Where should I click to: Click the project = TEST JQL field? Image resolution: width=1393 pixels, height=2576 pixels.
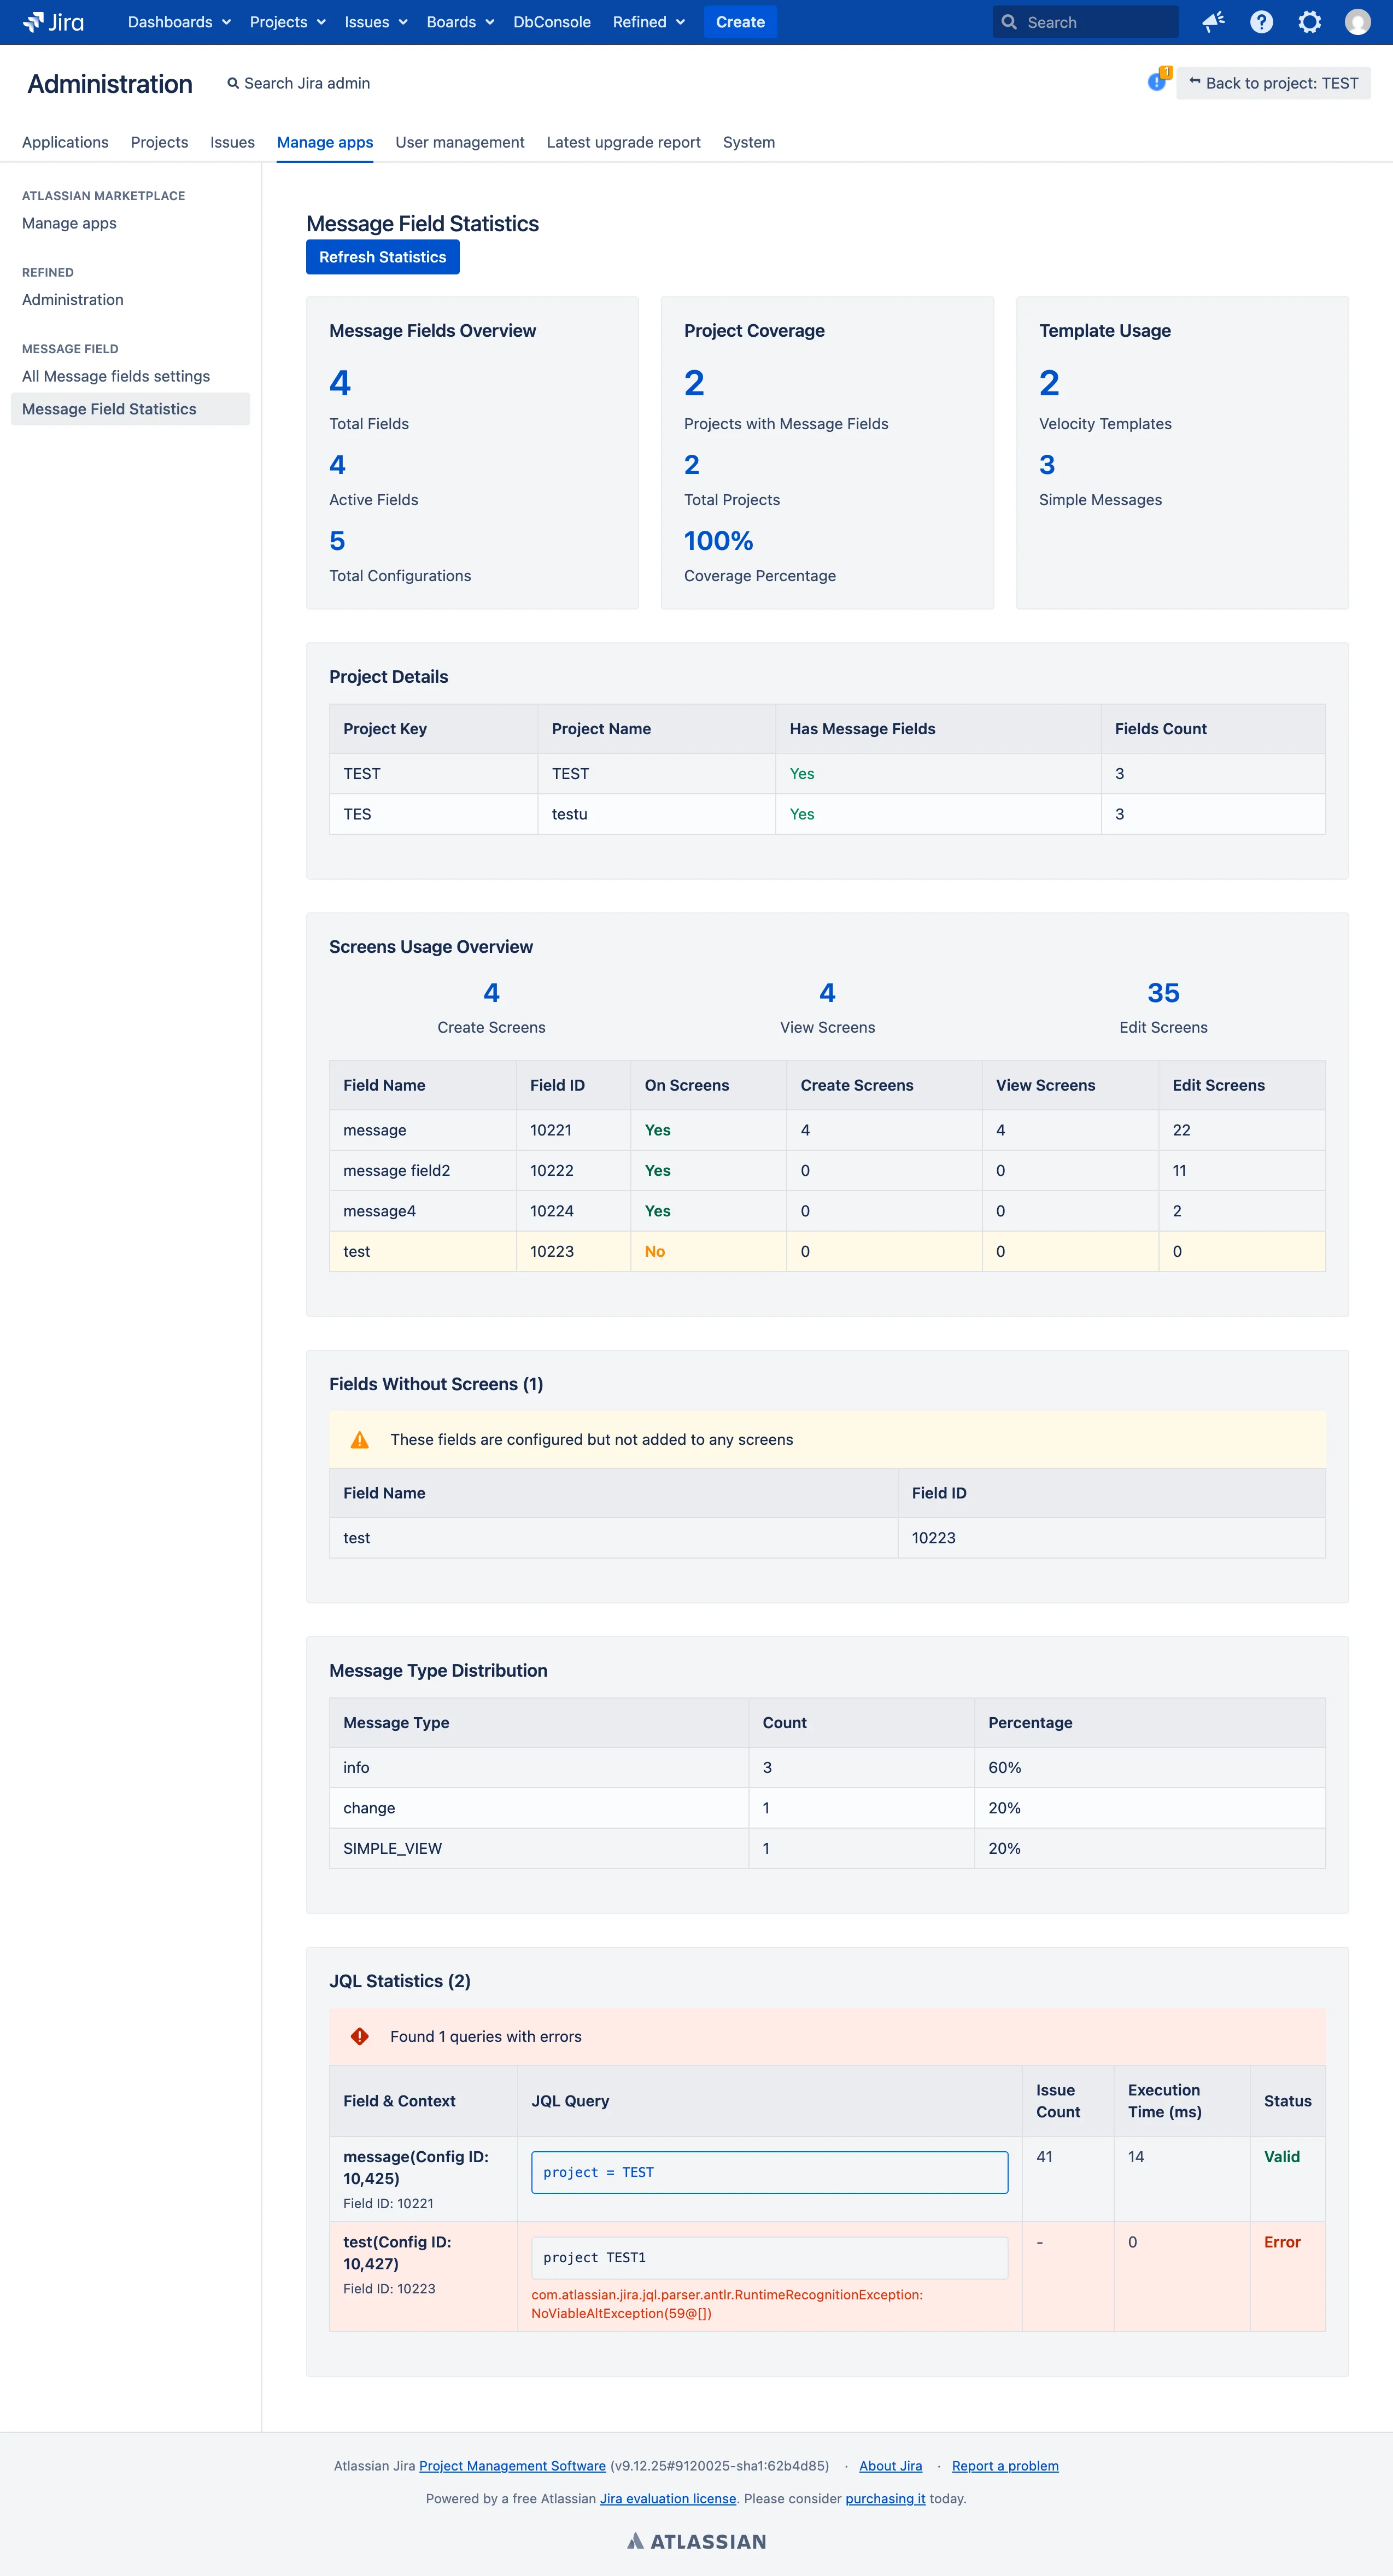pos(769,2172)
